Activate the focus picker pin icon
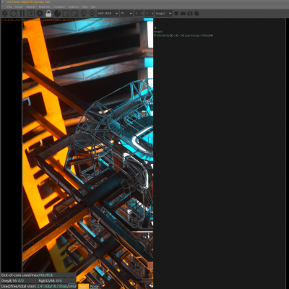This screenshot has width=289, height=289. tap(83, 13)
